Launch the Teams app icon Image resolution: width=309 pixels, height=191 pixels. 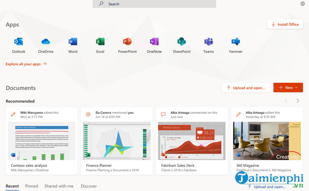pyautogui.click(x=209, y=42)
